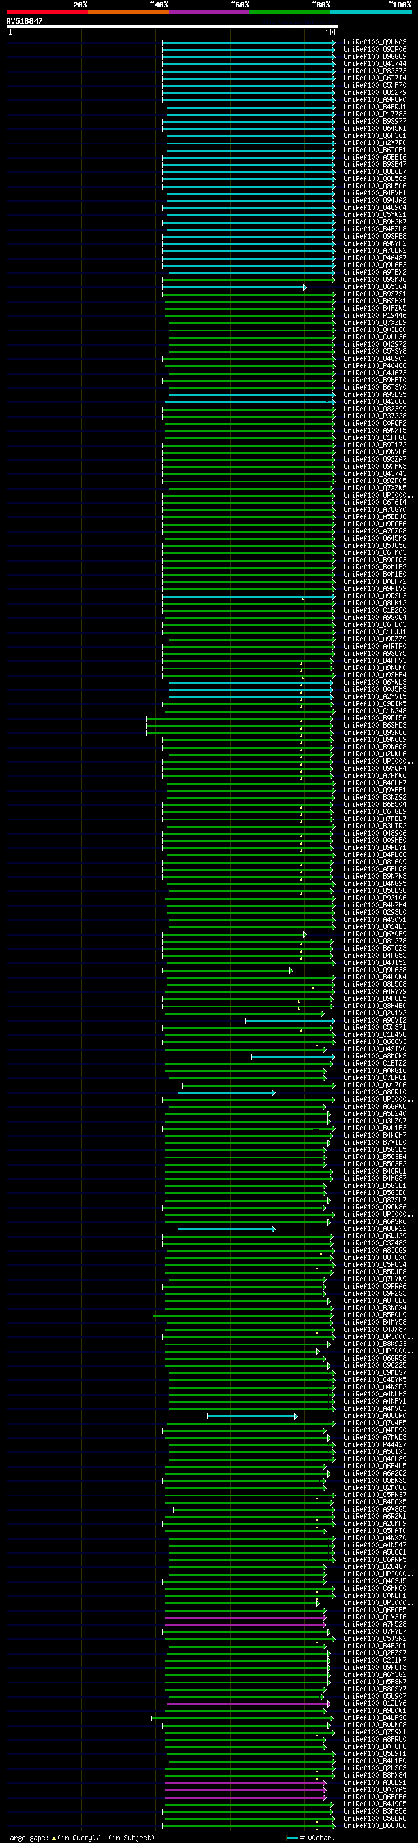This screenshot has height=1843, width=418.
Task: Select the label UniRef100_P17783
Action: click(x=374, y=114)
